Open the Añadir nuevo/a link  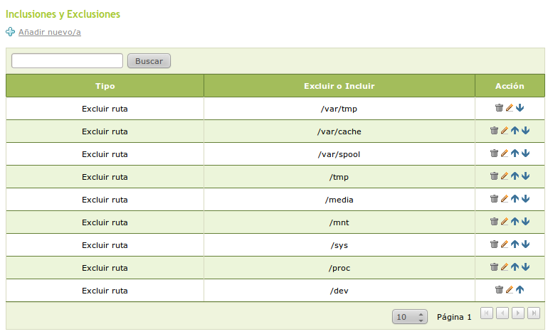click(49, 32)
